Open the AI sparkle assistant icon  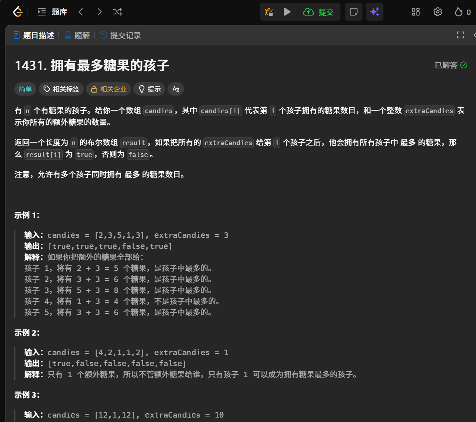click(375, 12)
